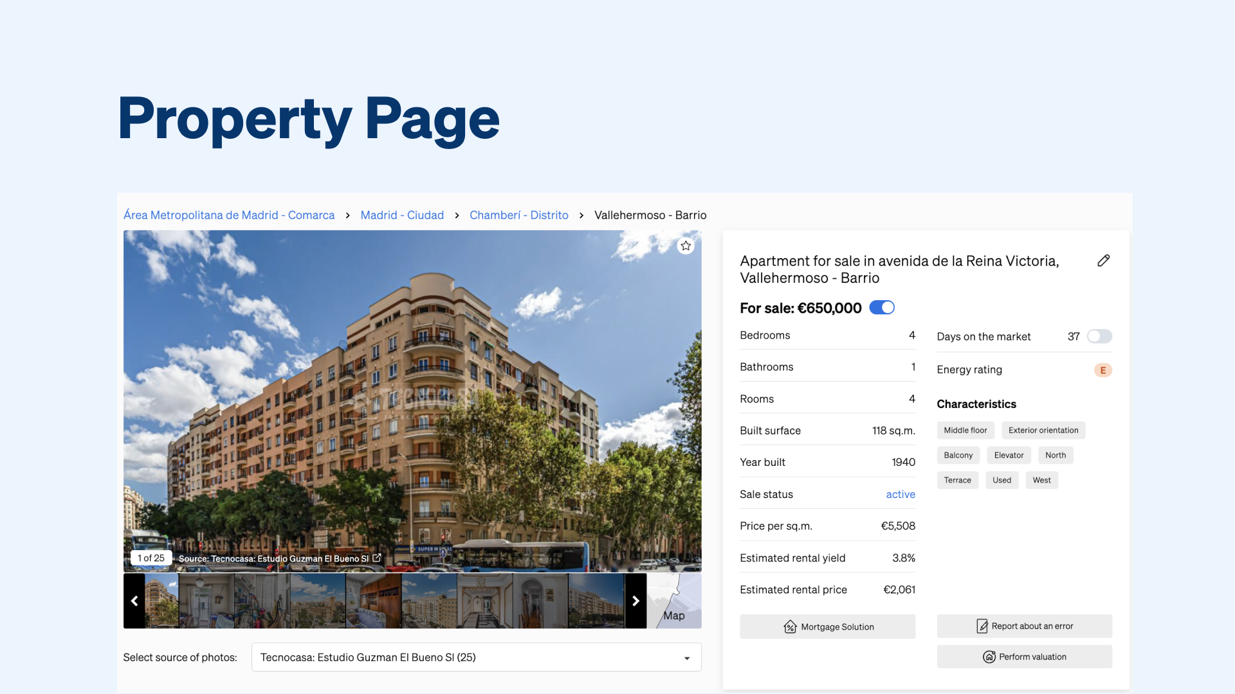Expand the photo source dropdown arrow

click(687, 658)
